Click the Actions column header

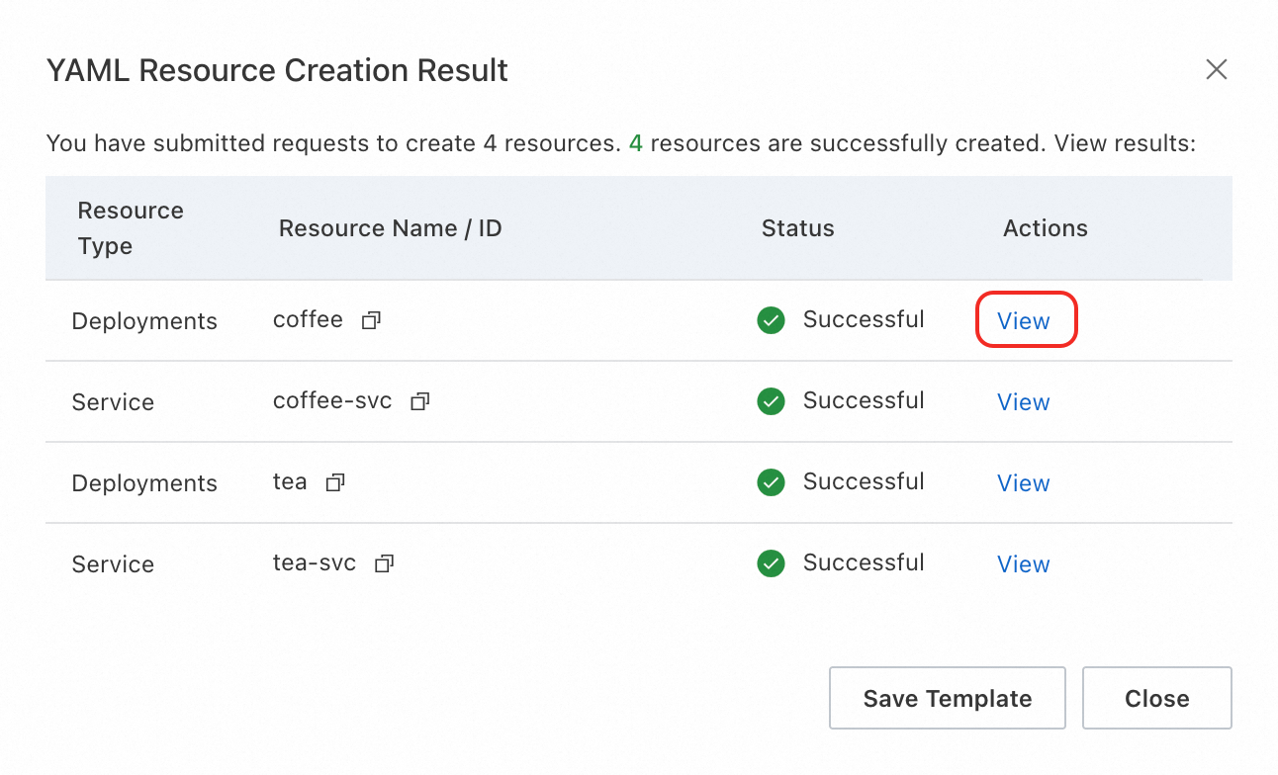pos(1045,228)
